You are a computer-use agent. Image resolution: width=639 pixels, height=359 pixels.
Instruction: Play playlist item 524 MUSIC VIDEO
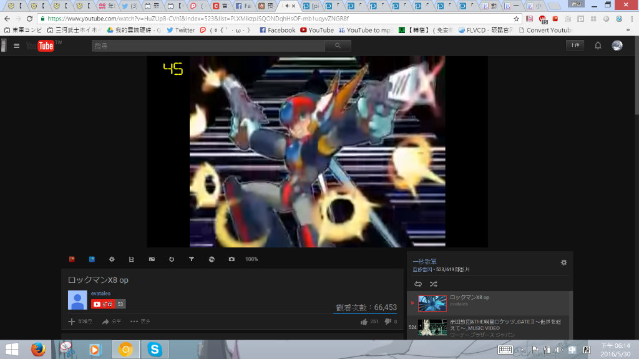click(x=488, y=328)
